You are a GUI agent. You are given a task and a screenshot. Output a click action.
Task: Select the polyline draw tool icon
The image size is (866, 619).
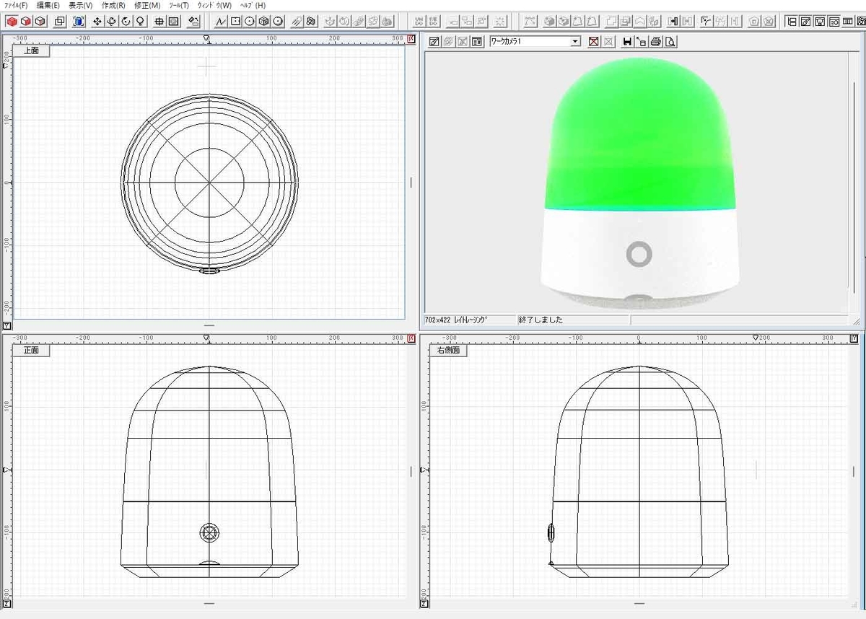[222, 21]
